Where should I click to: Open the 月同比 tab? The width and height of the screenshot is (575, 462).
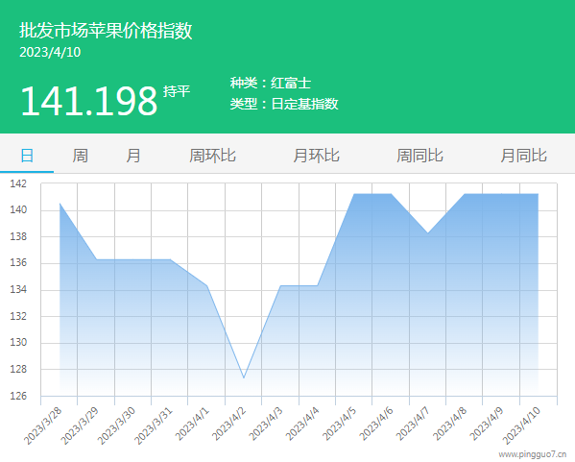click(x=524, y=156)
